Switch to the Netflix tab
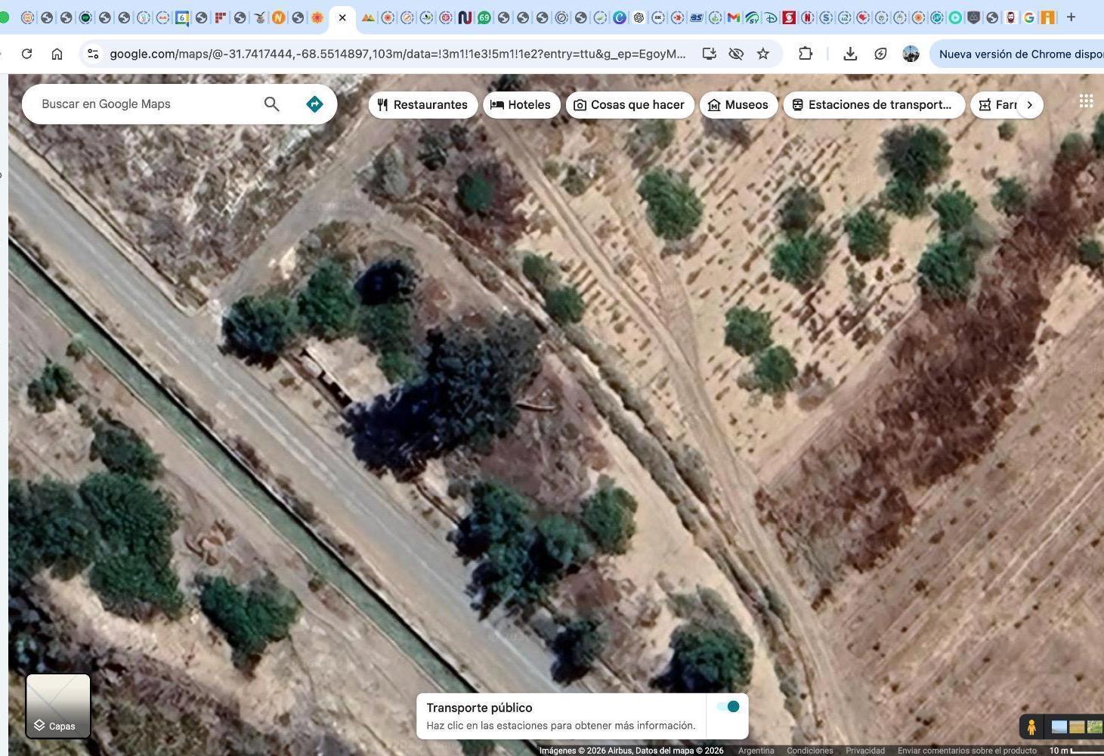The width and height of the screenshot is (1104, 756). 807,17
